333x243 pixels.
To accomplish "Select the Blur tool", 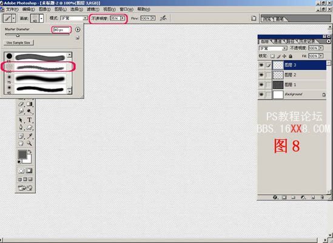I will point(21,111).
